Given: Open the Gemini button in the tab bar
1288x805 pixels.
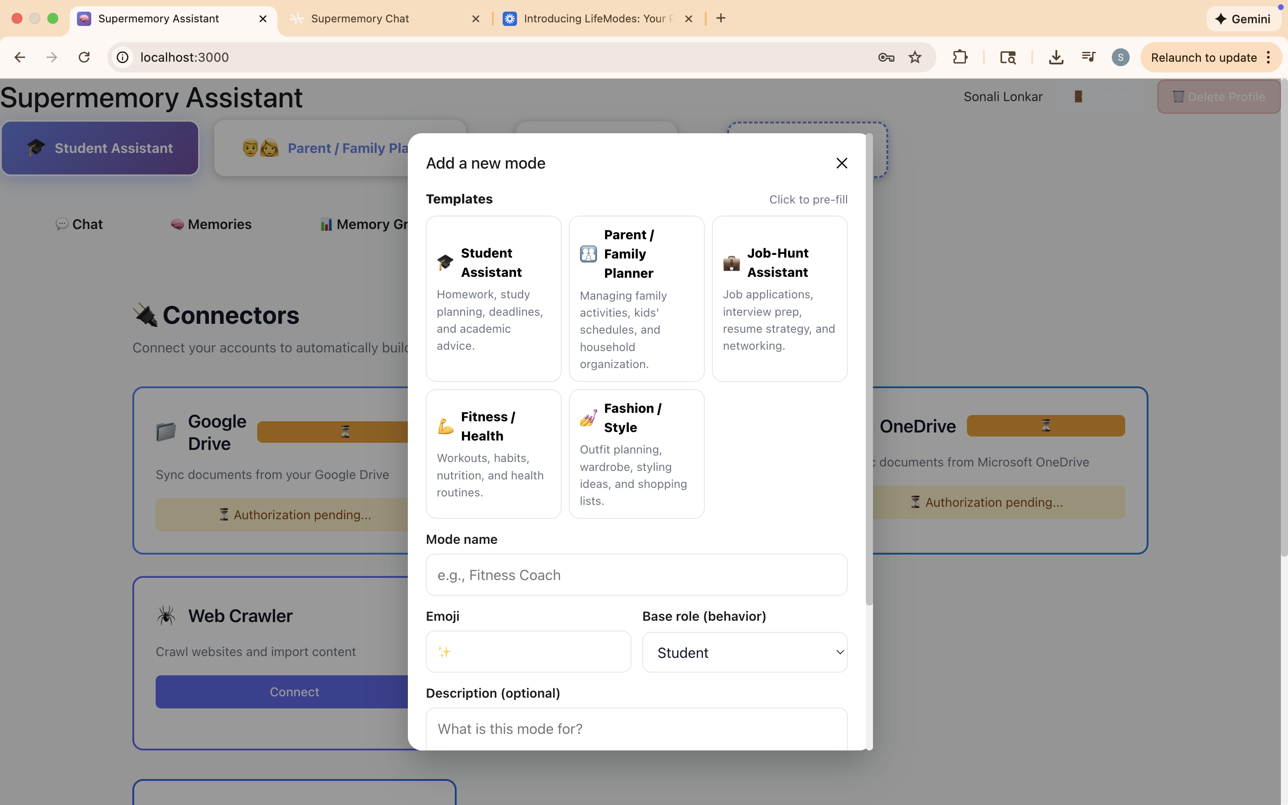Looking at the screenshot, I should click(1242, 19).
